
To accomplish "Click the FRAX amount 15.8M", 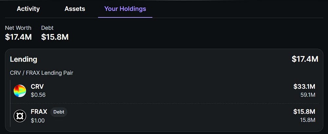I will click(x=308, y=120).
